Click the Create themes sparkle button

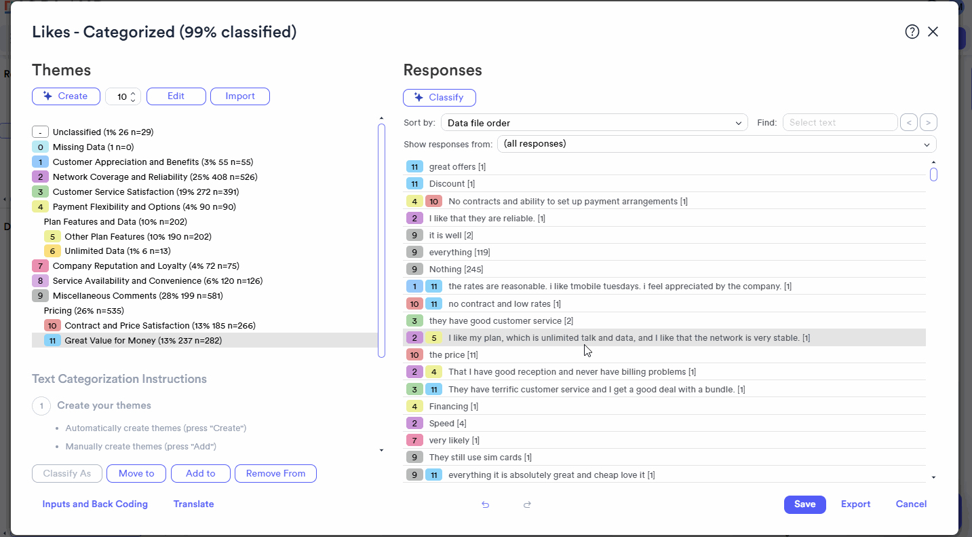click(66, 96)
